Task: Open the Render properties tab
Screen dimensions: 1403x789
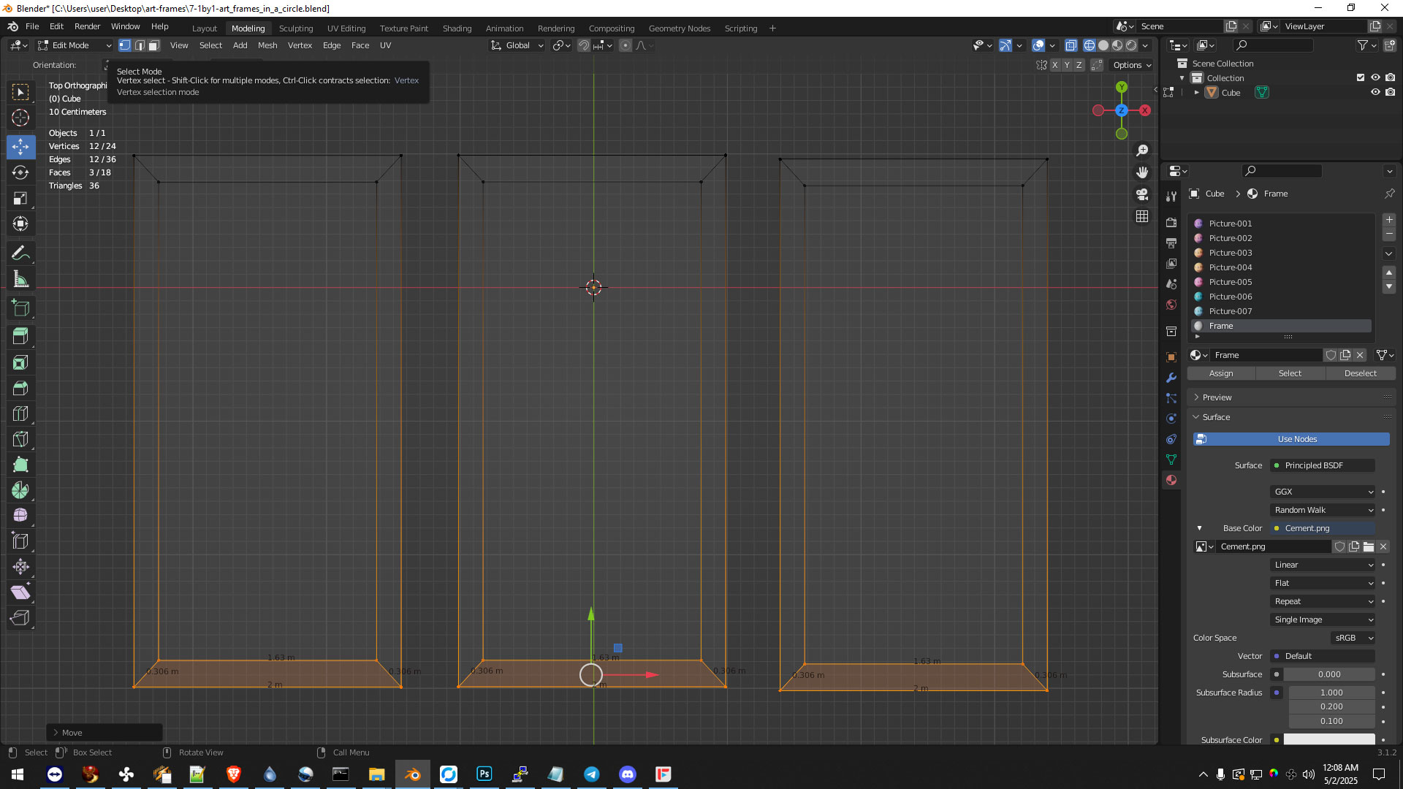Action: point(1171,222)
